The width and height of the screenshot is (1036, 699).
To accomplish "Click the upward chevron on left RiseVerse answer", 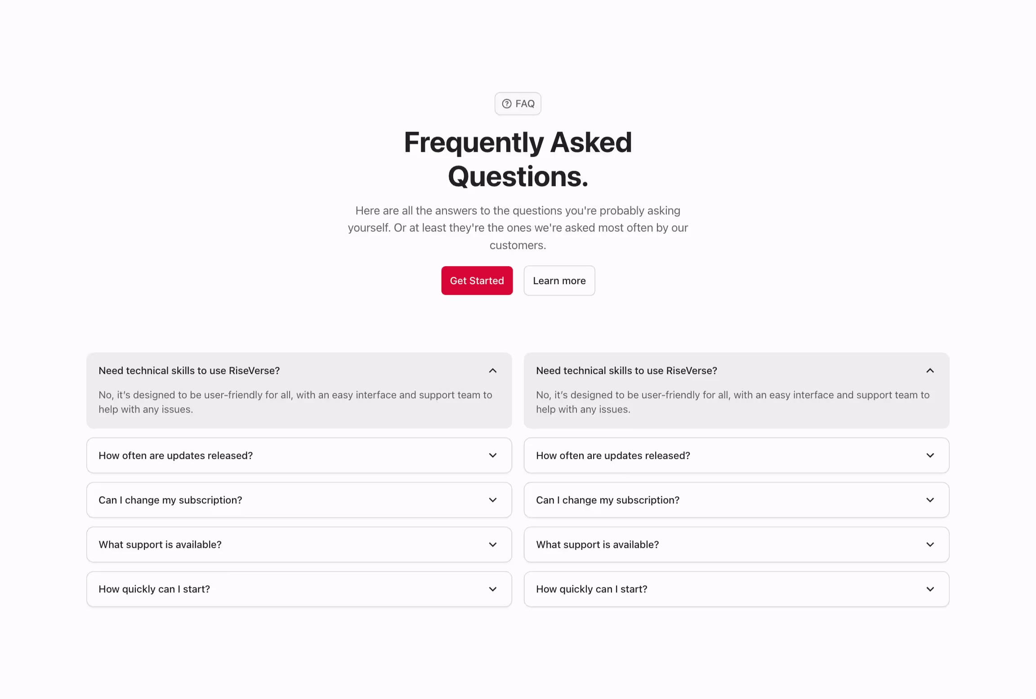I will click(x=493, y=370).
